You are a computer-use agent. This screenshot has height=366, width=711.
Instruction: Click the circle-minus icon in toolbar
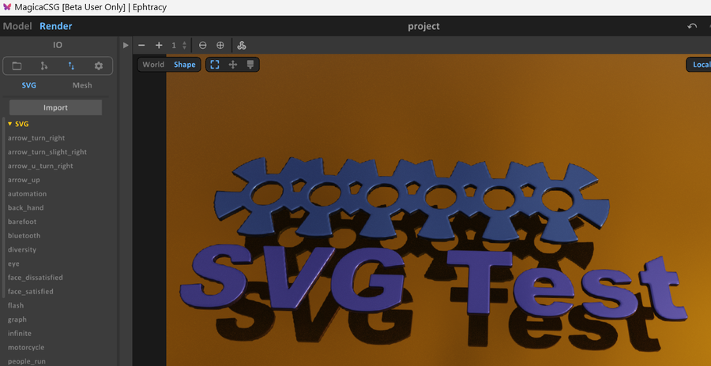tap(203, 45)
